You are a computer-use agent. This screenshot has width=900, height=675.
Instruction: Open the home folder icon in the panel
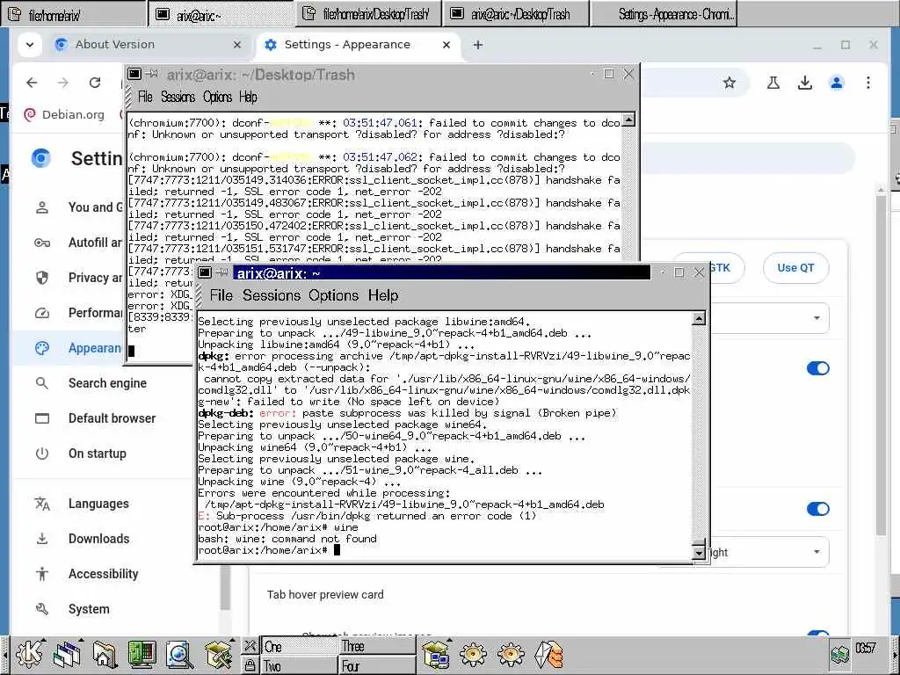[105, 654]
